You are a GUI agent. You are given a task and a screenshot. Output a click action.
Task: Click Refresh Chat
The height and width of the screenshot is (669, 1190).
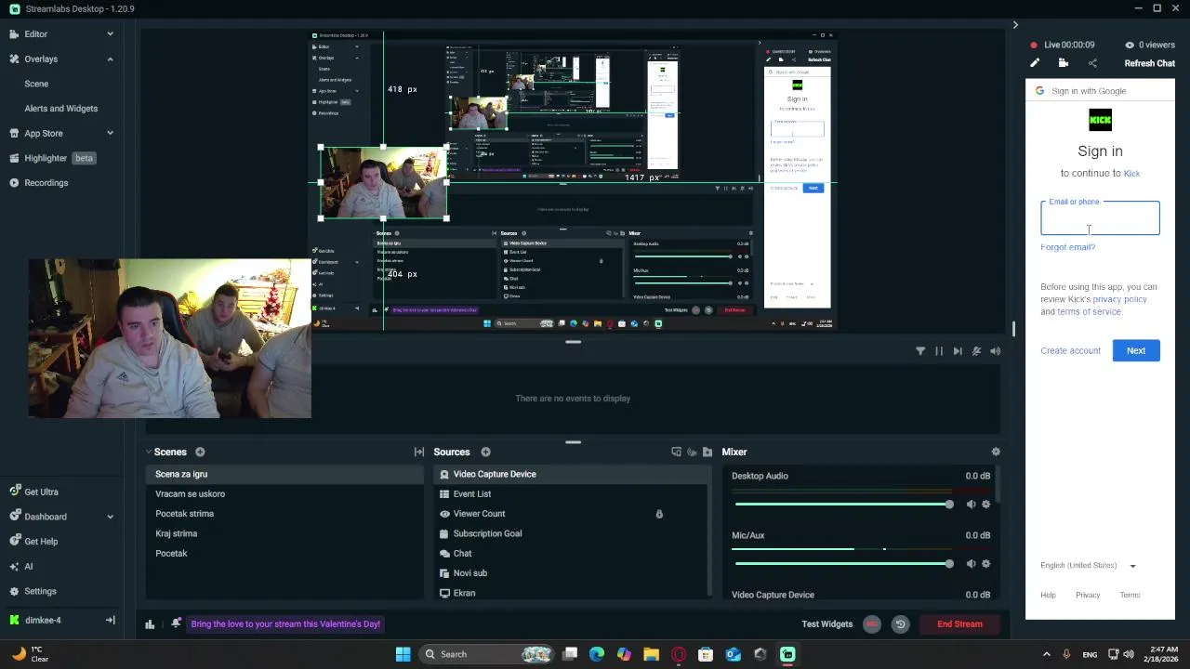coord(1150,63)
